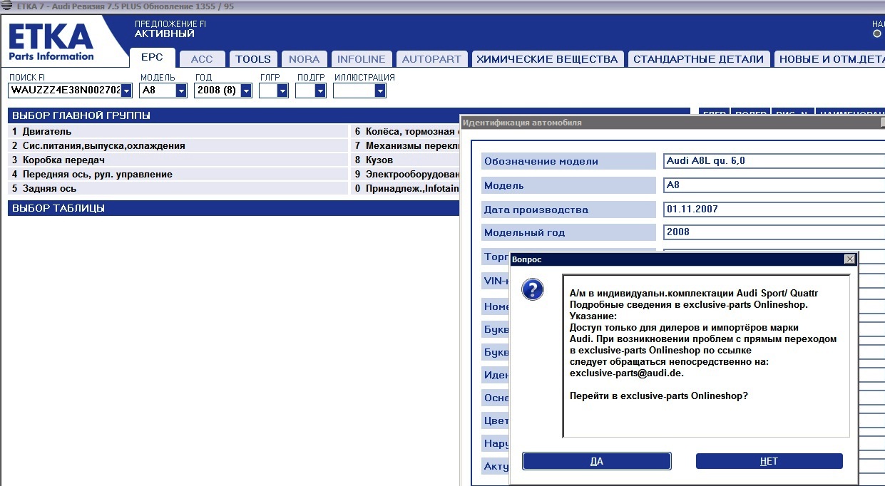885x486 pixels.
Task: Click the 'Обозначение модели' label
Action: coord(568,161)
